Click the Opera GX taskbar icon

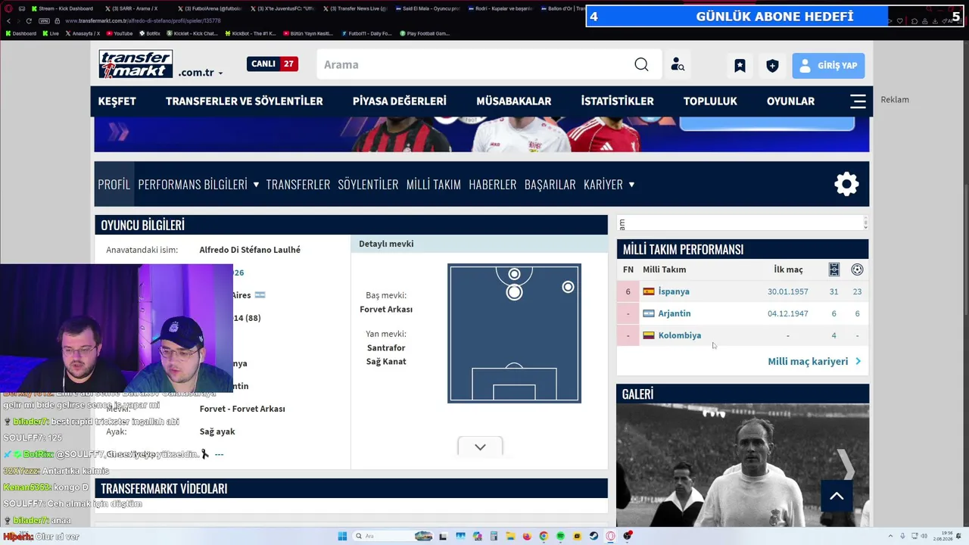coord(610,536)
